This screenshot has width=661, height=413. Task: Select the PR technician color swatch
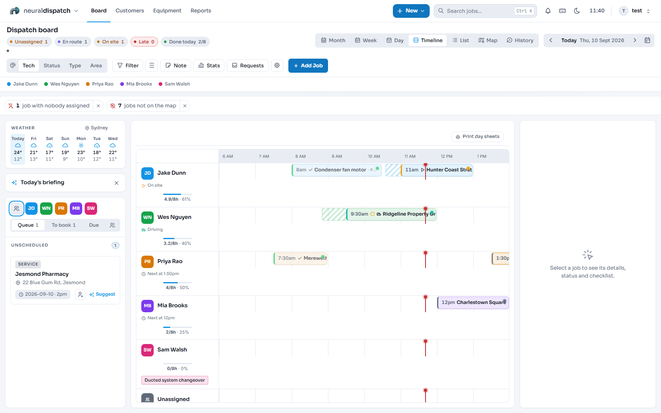(x=61, y=209)
